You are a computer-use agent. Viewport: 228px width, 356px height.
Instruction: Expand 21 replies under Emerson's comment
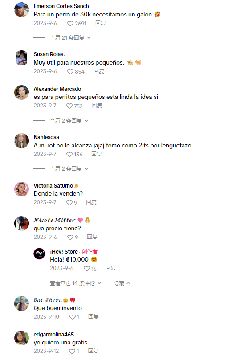click(x=70, y=38)
